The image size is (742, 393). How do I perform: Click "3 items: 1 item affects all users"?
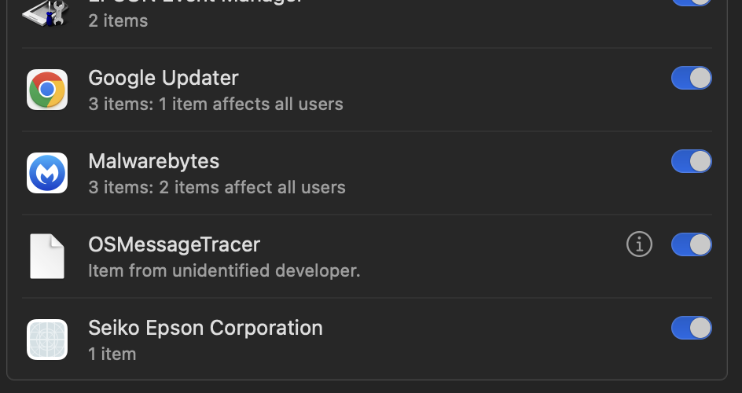216,104
